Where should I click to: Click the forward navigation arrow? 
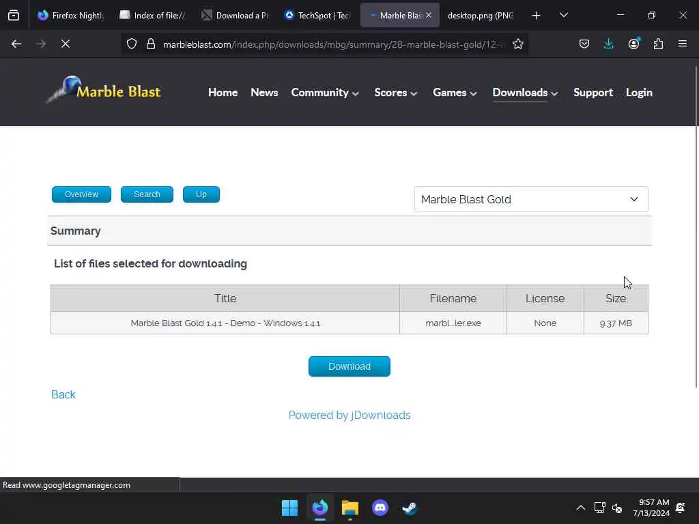coord(41,44)
